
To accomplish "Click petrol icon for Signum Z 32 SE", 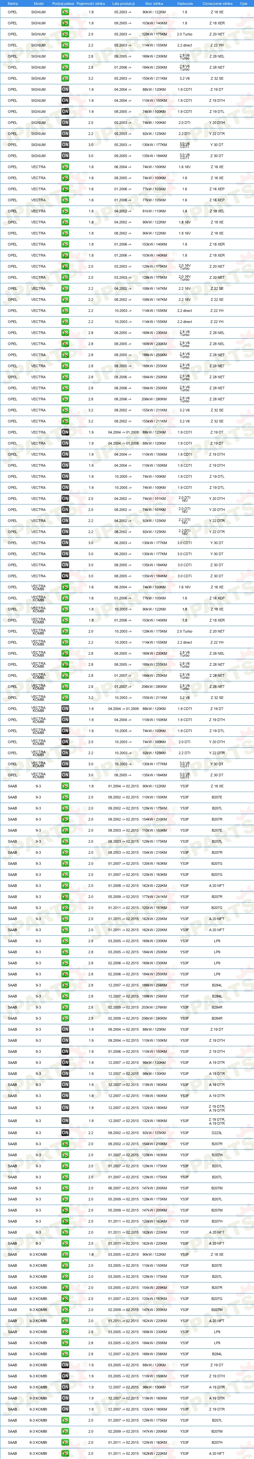I will pos(65,78).
